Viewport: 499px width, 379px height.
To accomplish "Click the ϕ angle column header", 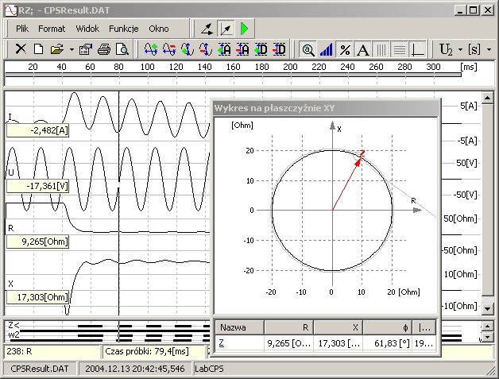I will tap(388, 327).
